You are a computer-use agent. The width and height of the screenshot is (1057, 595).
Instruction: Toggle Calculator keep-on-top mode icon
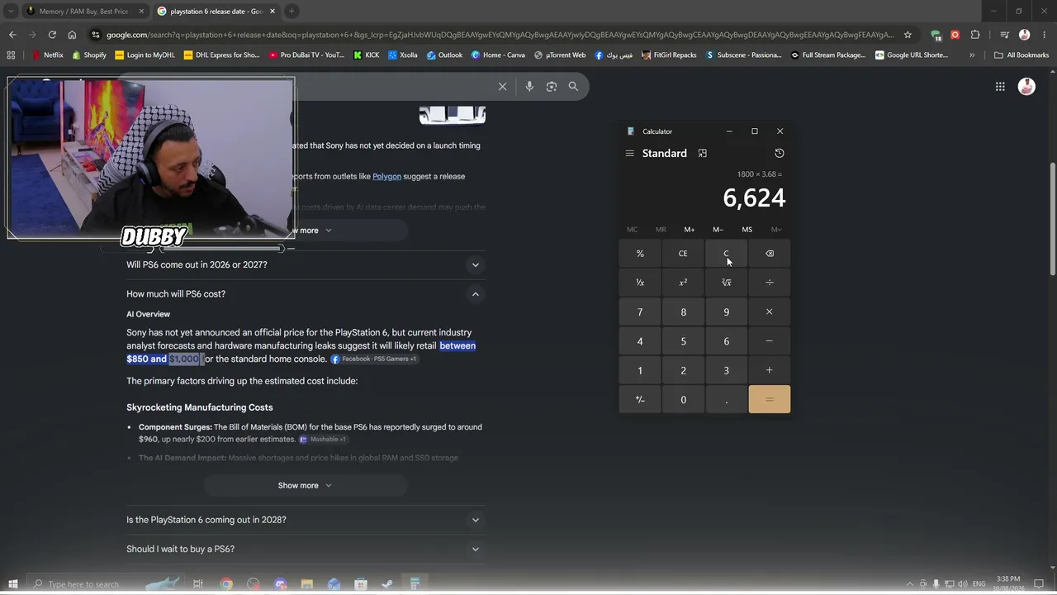703,154
